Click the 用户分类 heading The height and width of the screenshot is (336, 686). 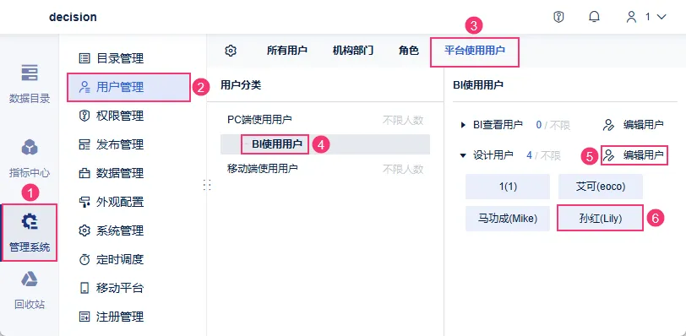pyautogui.click(x=241, y=84)
